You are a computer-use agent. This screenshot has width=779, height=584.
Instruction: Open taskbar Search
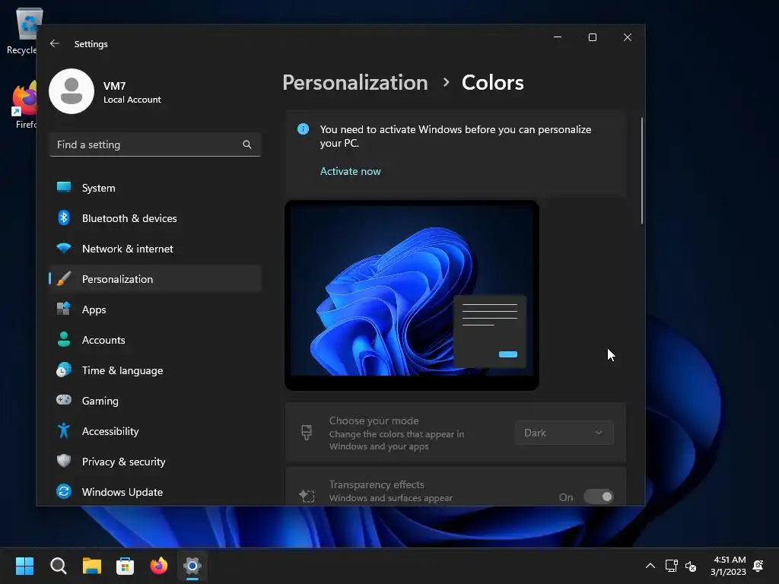[58, 566]
